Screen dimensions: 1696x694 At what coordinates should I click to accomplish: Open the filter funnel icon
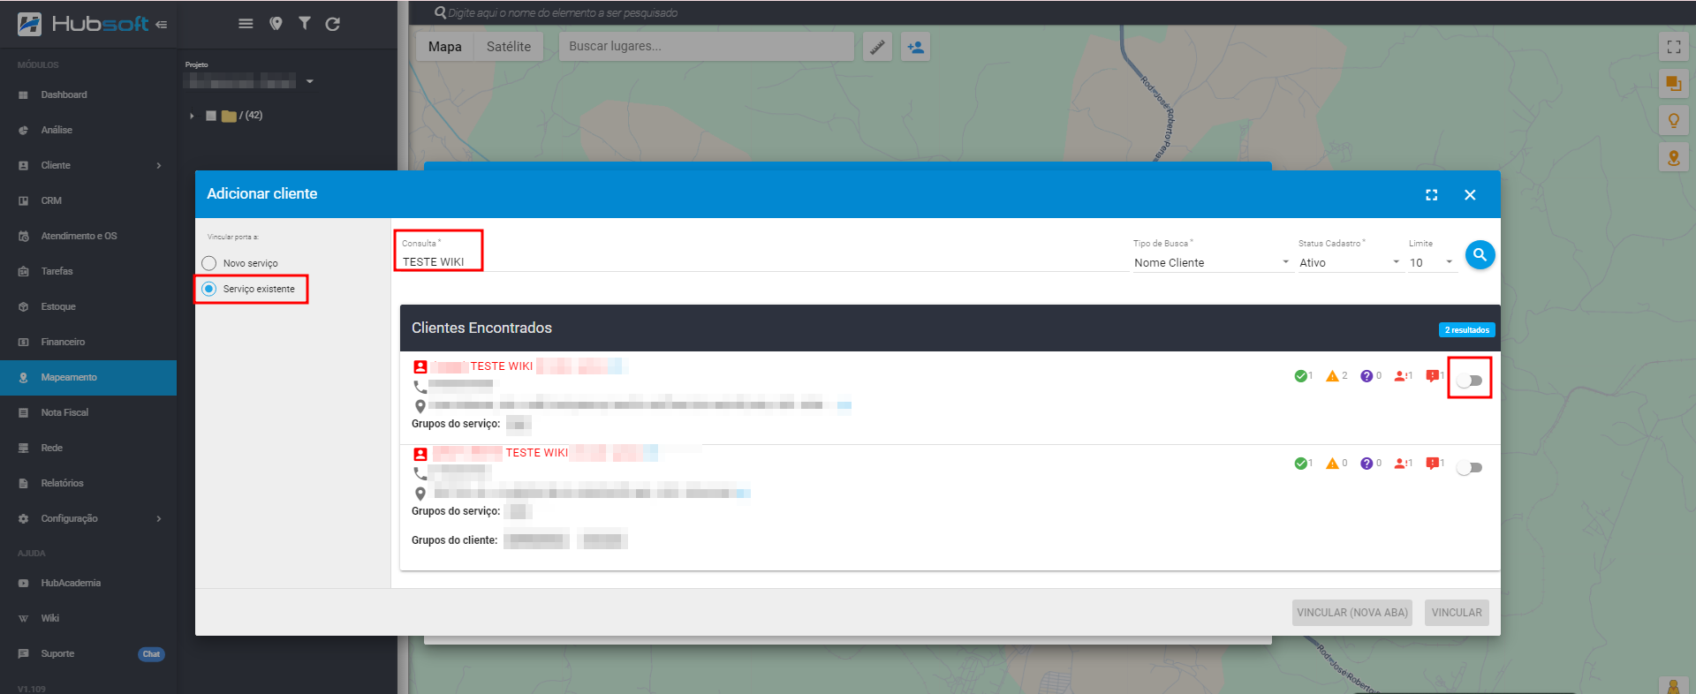(304, 24)
